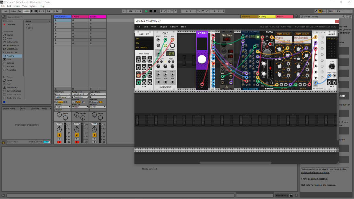Click the Link button

click(x=5, y=11)
